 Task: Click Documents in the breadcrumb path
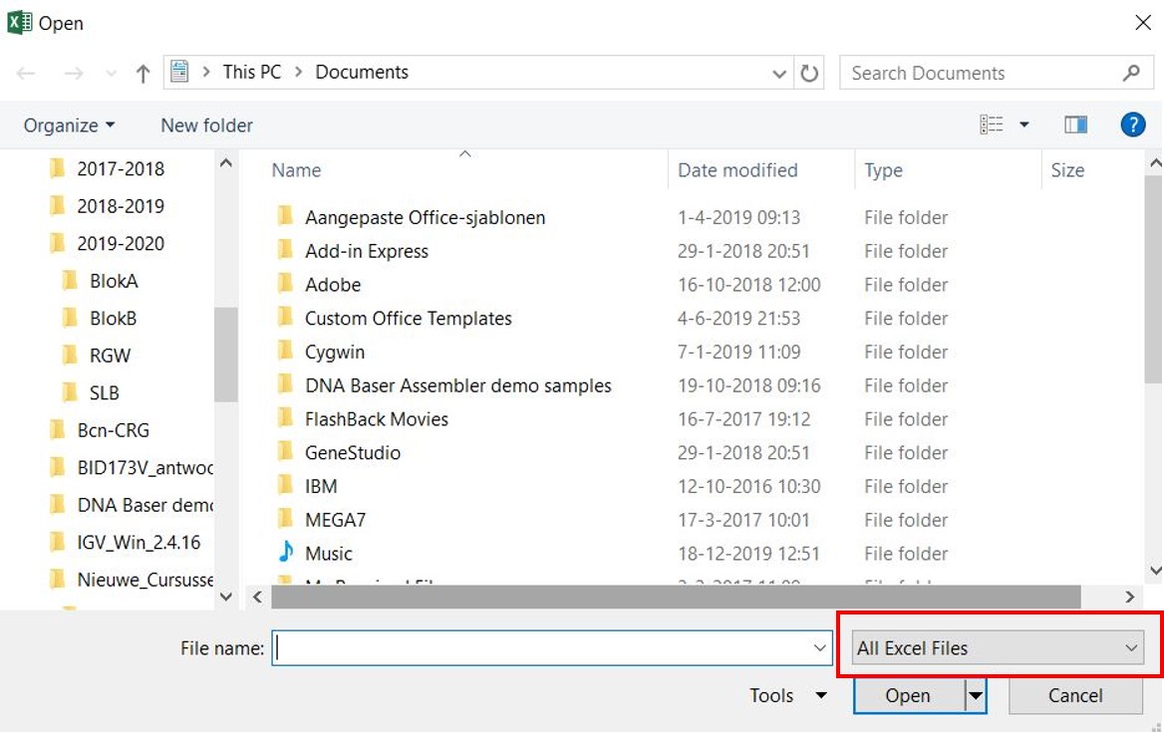pos(361,72)
